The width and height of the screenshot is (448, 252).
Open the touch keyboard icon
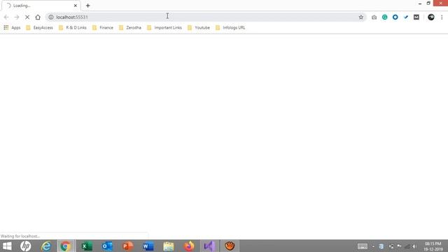point(363,246)
